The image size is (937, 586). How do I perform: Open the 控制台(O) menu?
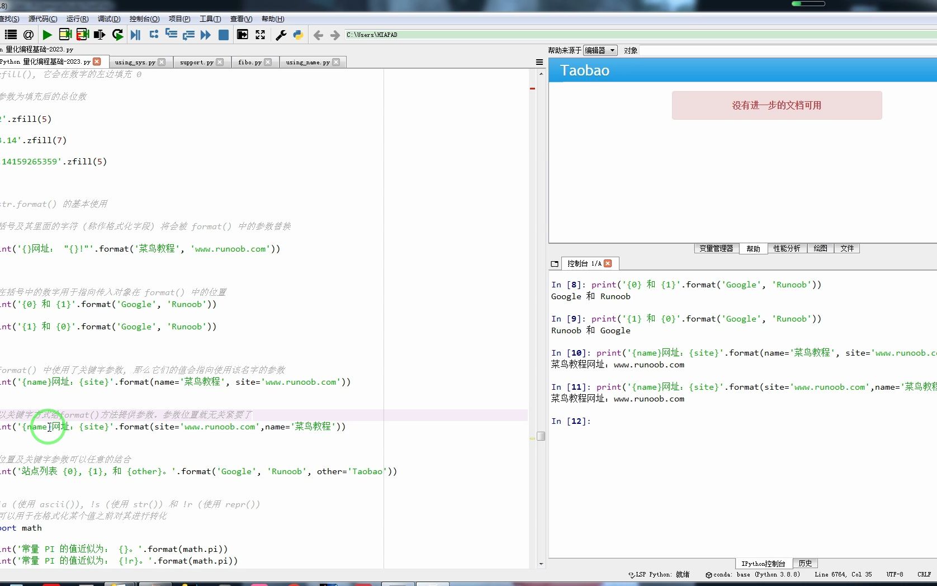[144, 19]
